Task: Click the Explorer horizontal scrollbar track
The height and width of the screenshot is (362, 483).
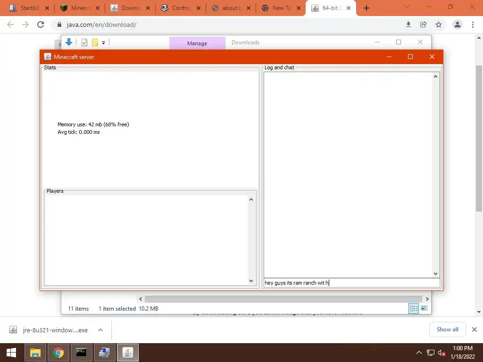Action: (283, 299)
